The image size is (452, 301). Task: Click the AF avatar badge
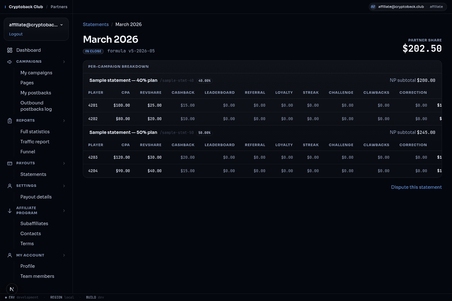(373, 7)
